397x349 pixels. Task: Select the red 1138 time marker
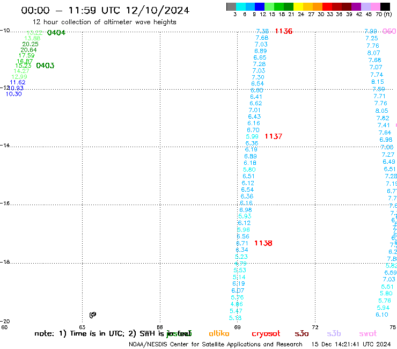click(263, 243)
